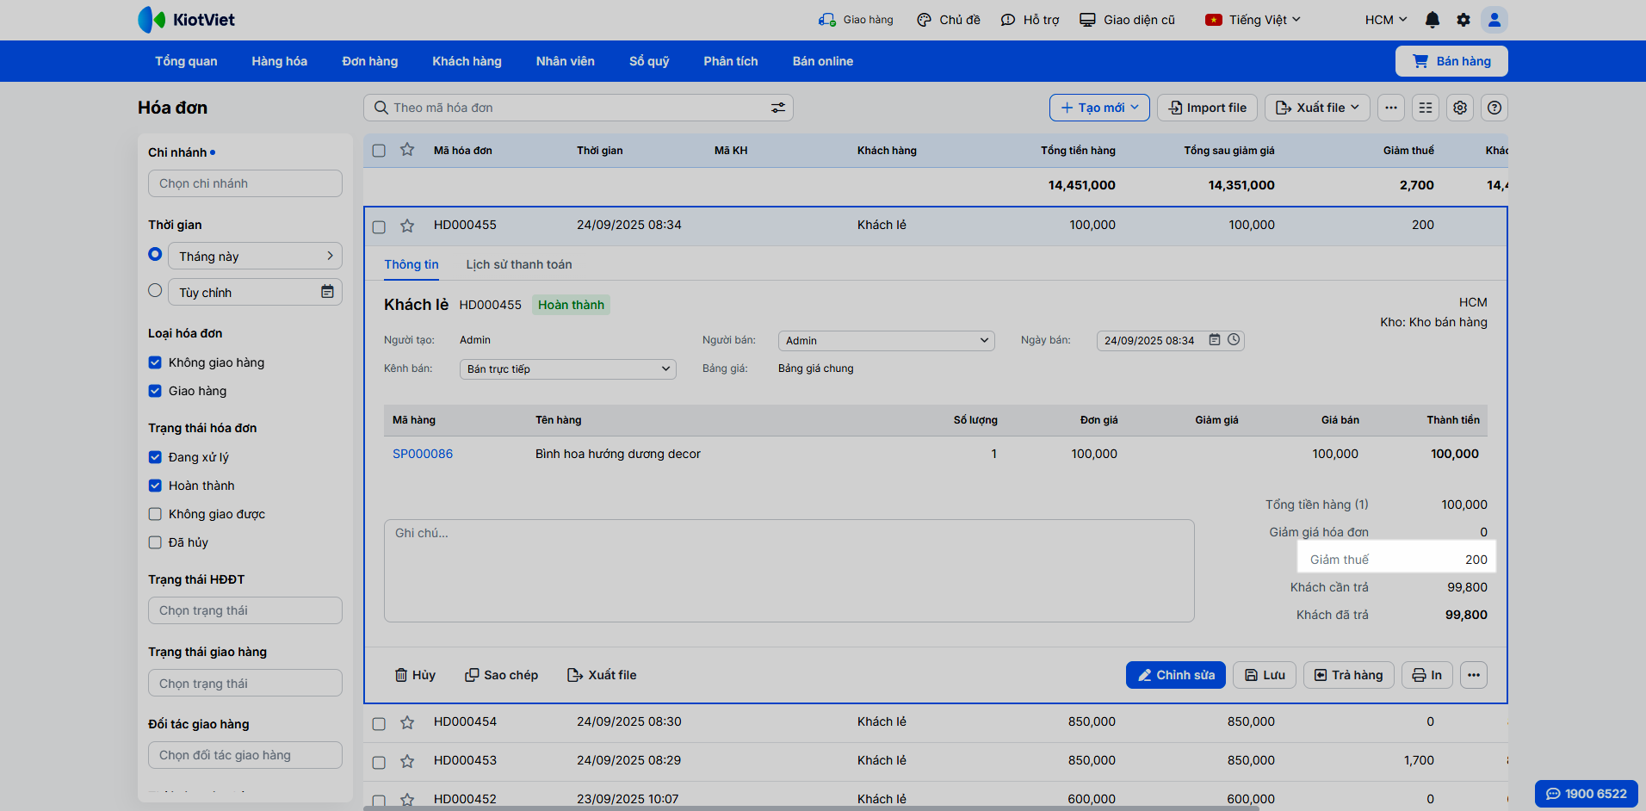The image size is (1646, 811).
Task: Open the Khách hàng menu
Action: [467, 61]
